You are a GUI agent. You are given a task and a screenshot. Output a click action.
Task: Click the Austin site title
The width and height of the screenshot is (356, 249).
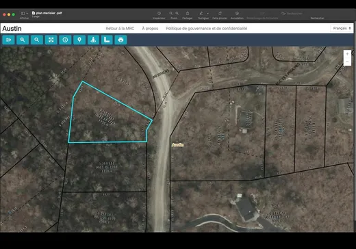coord(12,29)
